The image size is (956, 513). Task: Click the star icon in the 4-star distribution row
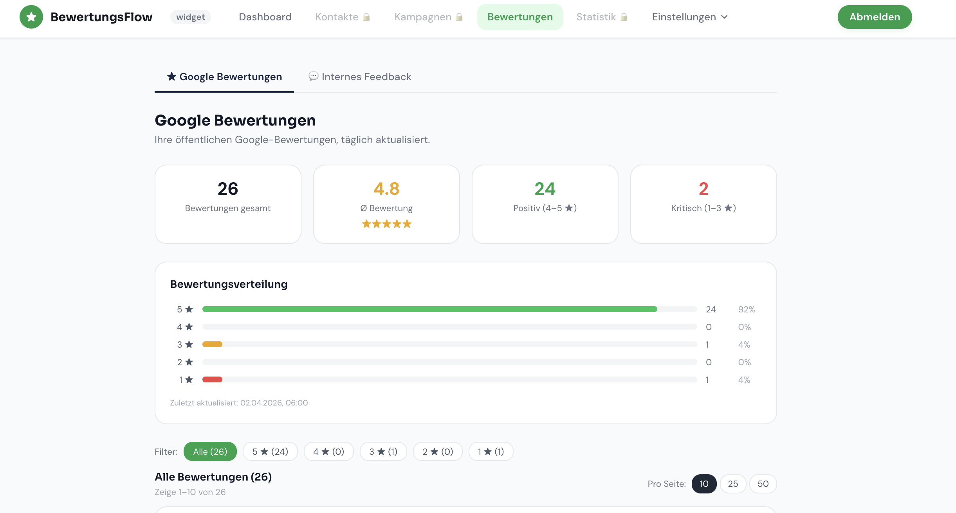tap(189, 327)
